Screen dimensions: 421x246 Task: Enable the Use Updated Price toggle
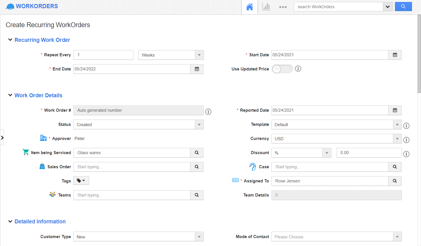point(282,69)
